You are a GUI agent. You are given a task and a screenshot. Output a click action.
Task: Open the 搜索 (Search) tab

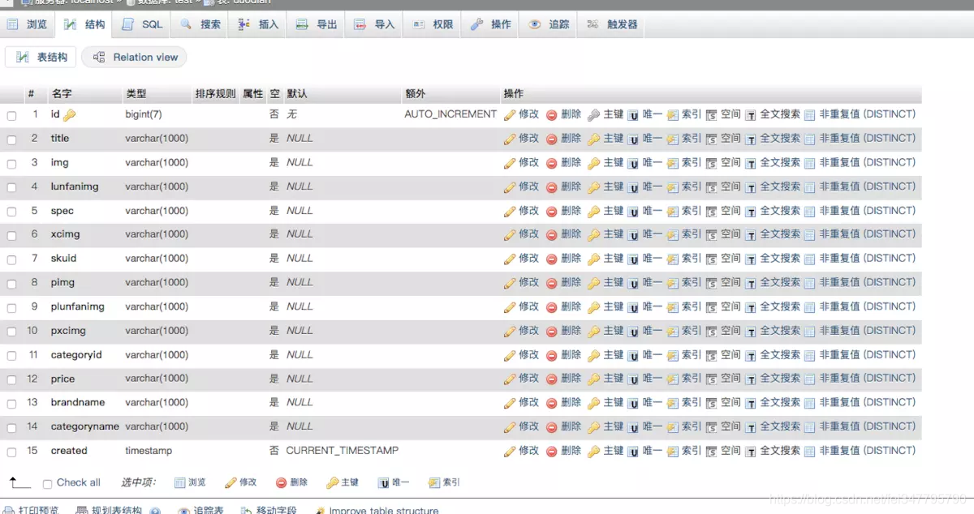coord(200,24)
